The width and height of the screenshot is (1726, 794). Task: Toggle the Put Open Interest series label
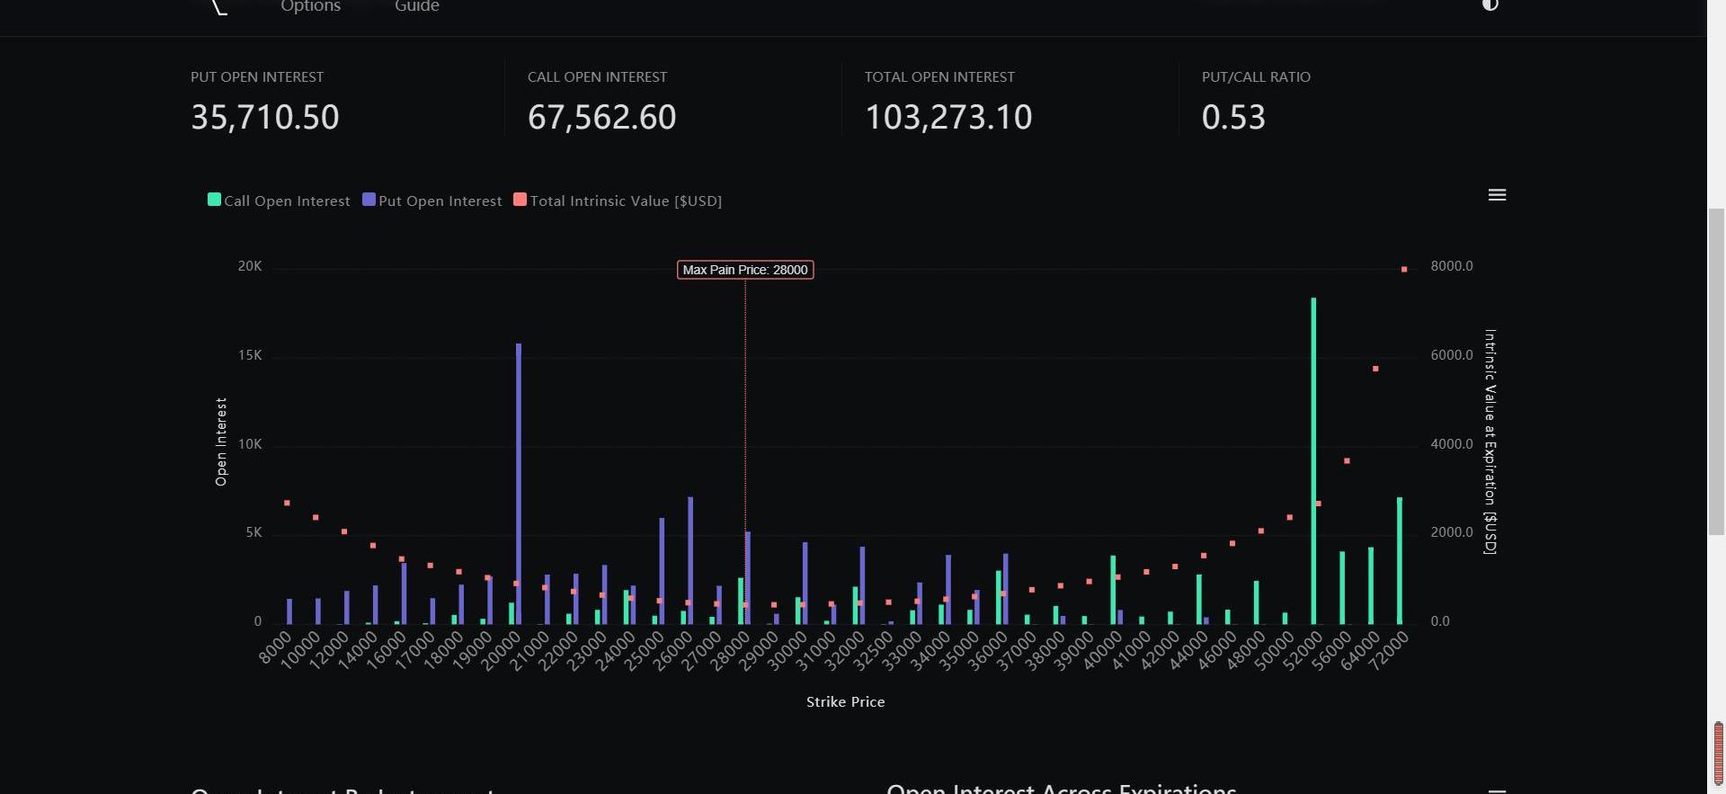pyautogui.click(x=440, y=201)
